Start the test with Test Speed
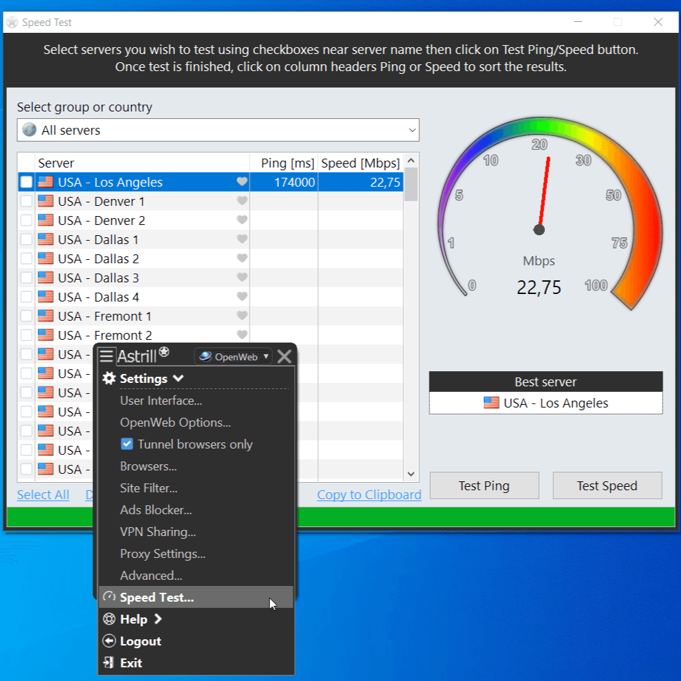The width and height of the screenshot is (681, 681). [607, 485]
